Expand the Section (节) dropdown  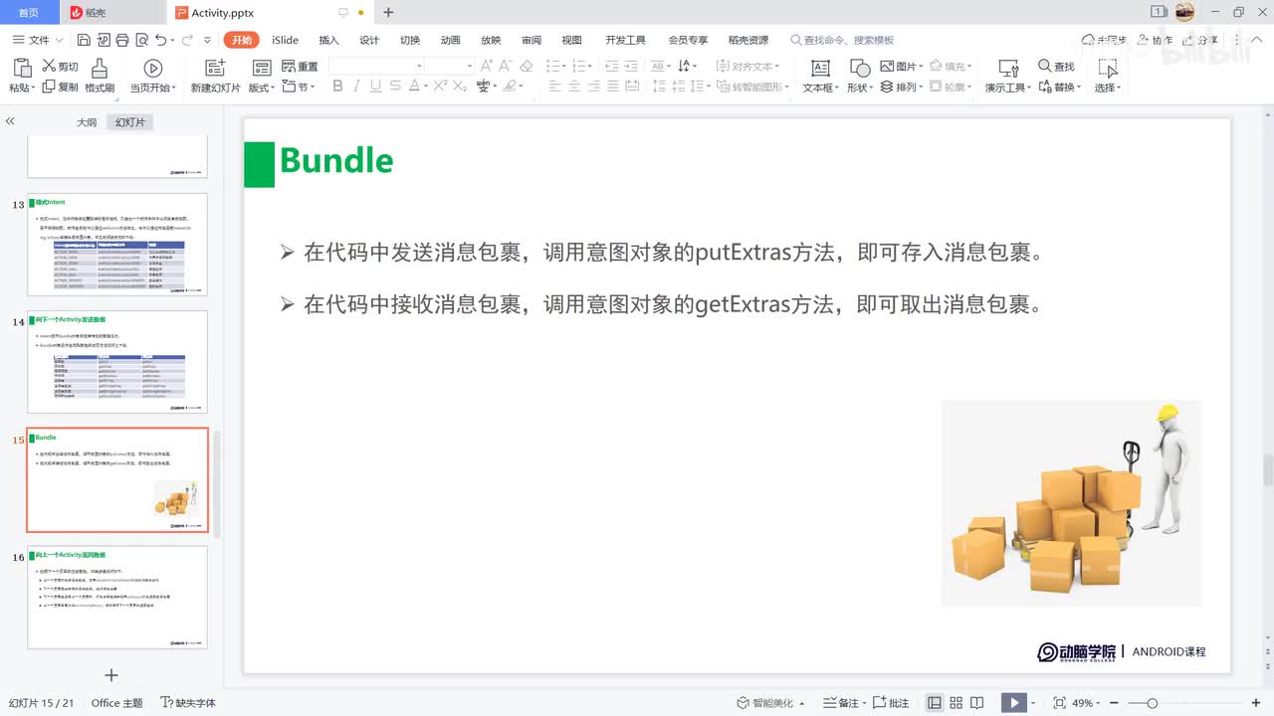[x=313, y=88]
